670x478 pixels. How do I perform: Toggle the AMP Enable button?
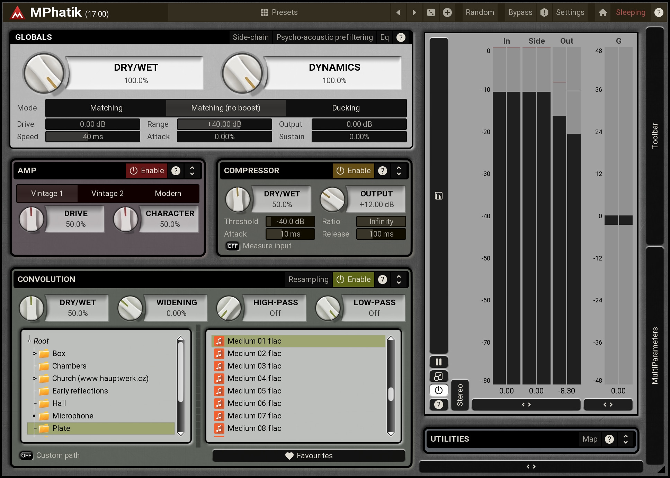click(x=146, y=170)
